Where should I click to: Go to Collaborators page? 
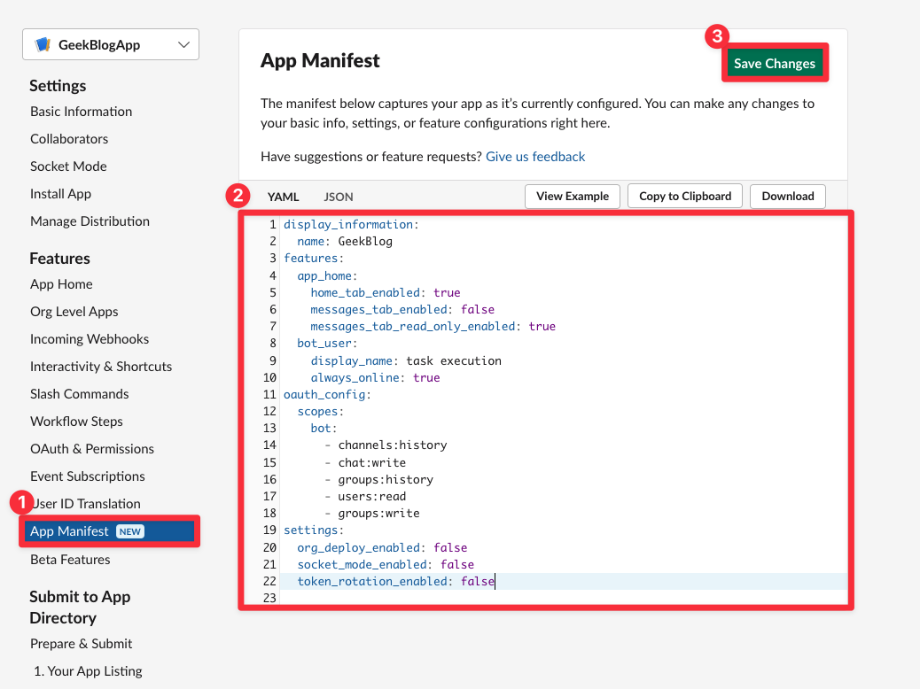coord(69,139)
